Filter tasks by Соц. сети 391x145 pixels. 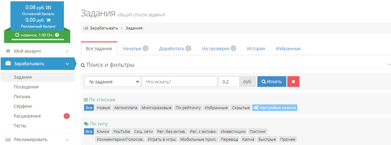coord(143,131)
